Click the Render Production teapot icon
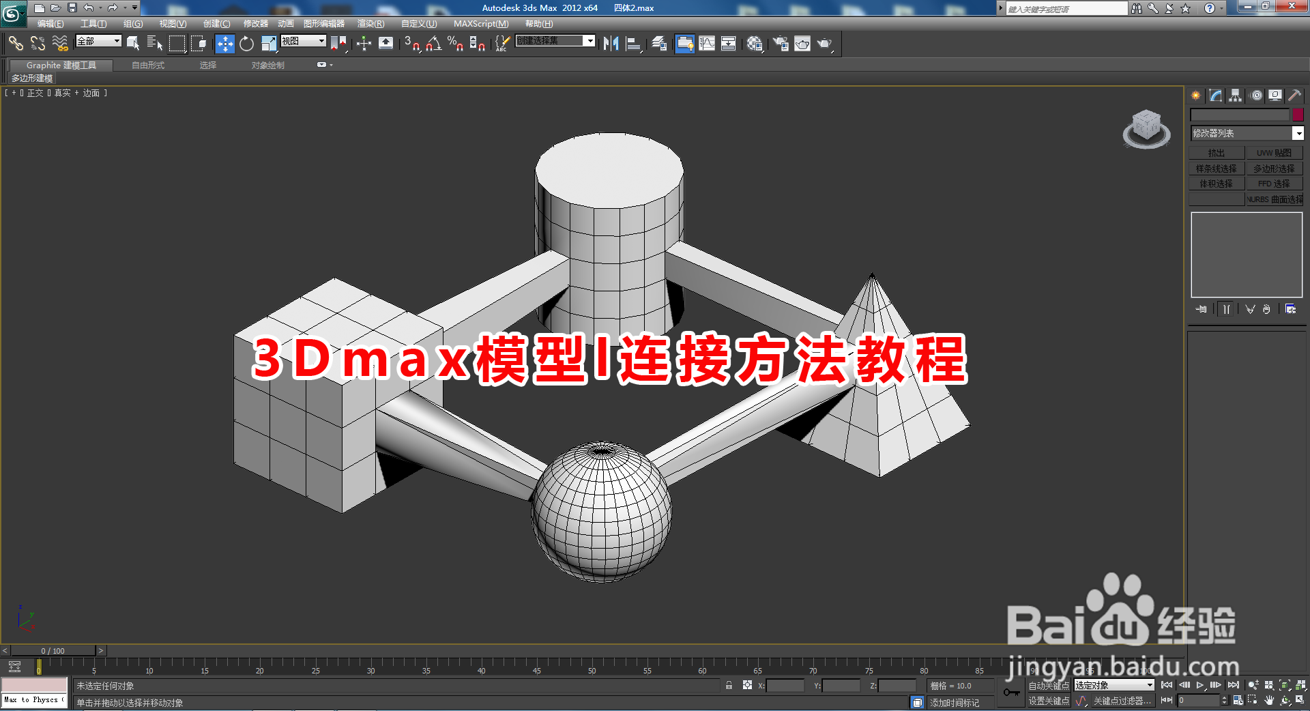The width and height of the screenshot is (1310, 711). 825,44
